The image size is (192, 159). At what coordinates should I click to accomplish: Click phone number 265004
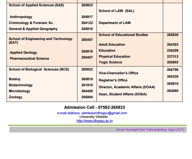pyautogui.click(x=87, y=97)
